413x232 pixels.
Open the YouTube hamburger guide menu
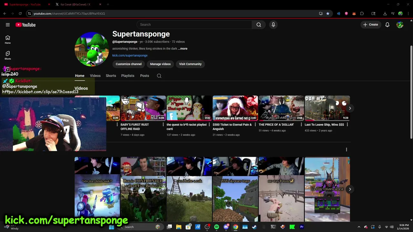point(8,25)
